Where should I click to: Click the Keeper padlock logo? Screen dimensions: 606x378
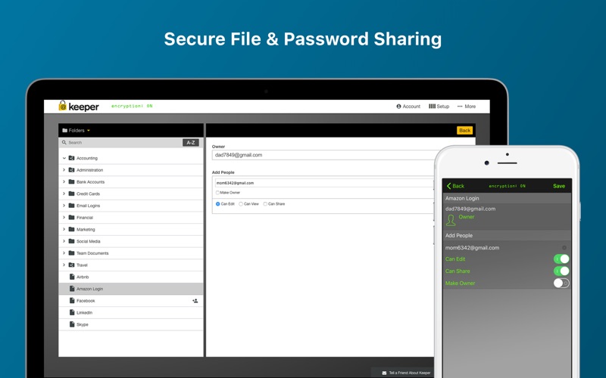pos(63,105)
